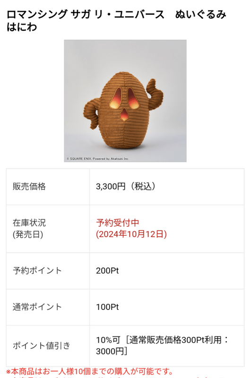
Task: Select the 通常ポイント label cell
Action: 48,307
